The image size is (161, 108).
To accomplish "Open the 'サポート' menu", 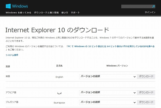I will point(75,13).
